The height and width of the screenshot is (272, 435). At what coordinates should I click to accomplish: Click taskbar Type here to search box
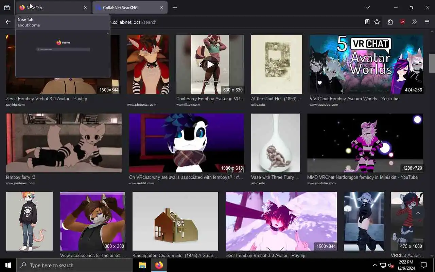(75, 265)
